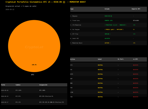Click the 'Señal' column header
Image resolution: width=148 pixels, height=109 pixels.
tap(100, 59)
